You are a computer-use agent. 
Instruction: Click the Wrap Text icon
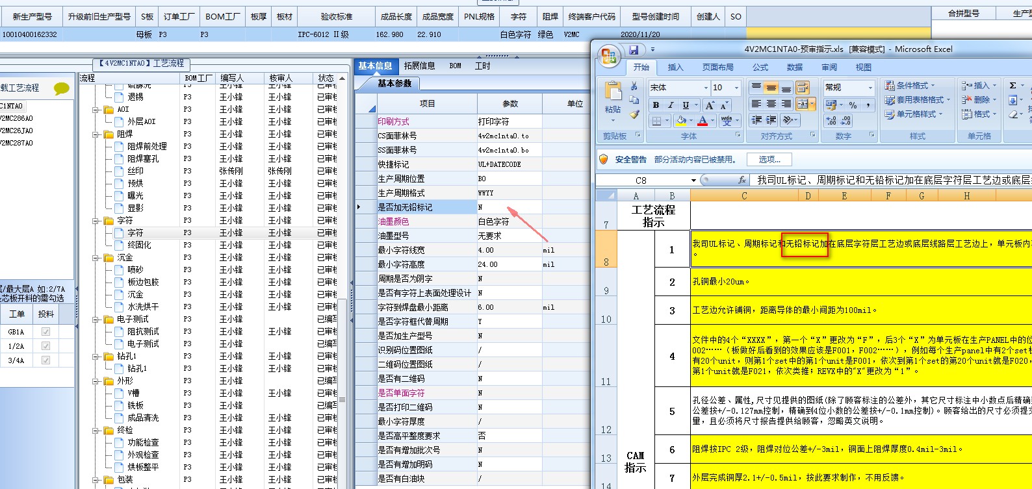[x=802, y=88]
